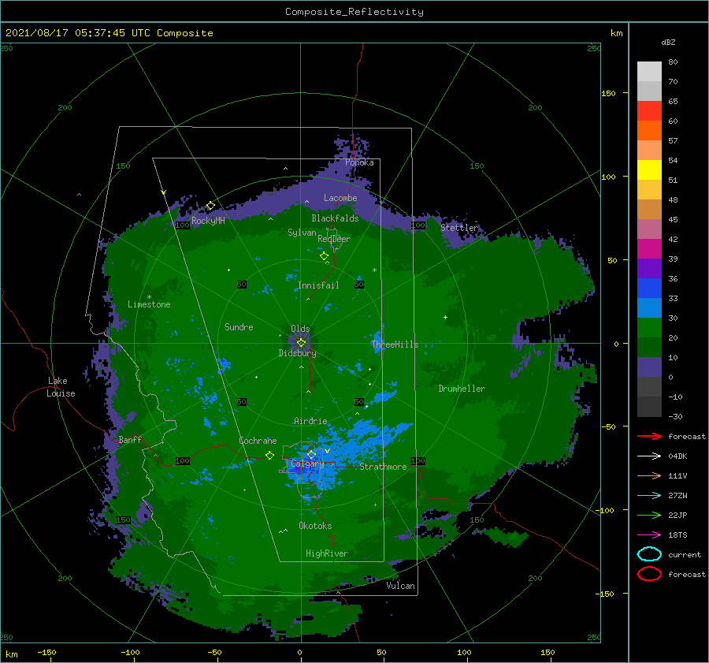Click the Banff label
Screen dimensions: 709x663
130,439
